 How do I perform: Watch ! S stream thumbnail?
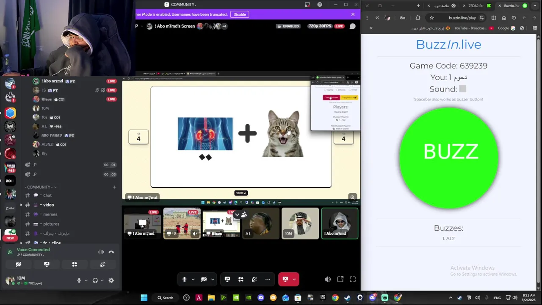[182, 223]
